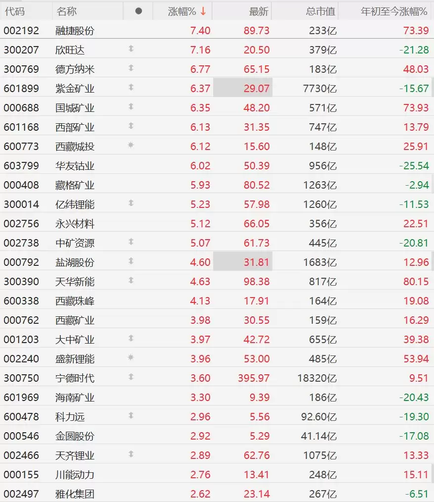Click the 代码 column header

tap(15, 11)
